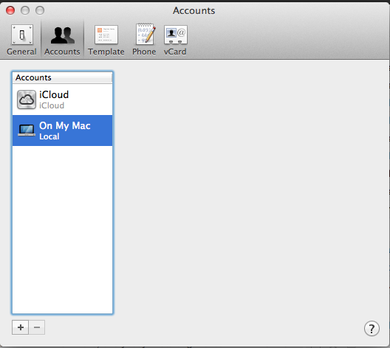Open the vCard preferences pane
Image resolution: width=390 pixels, height=348 pixels.
click(175, 40)
